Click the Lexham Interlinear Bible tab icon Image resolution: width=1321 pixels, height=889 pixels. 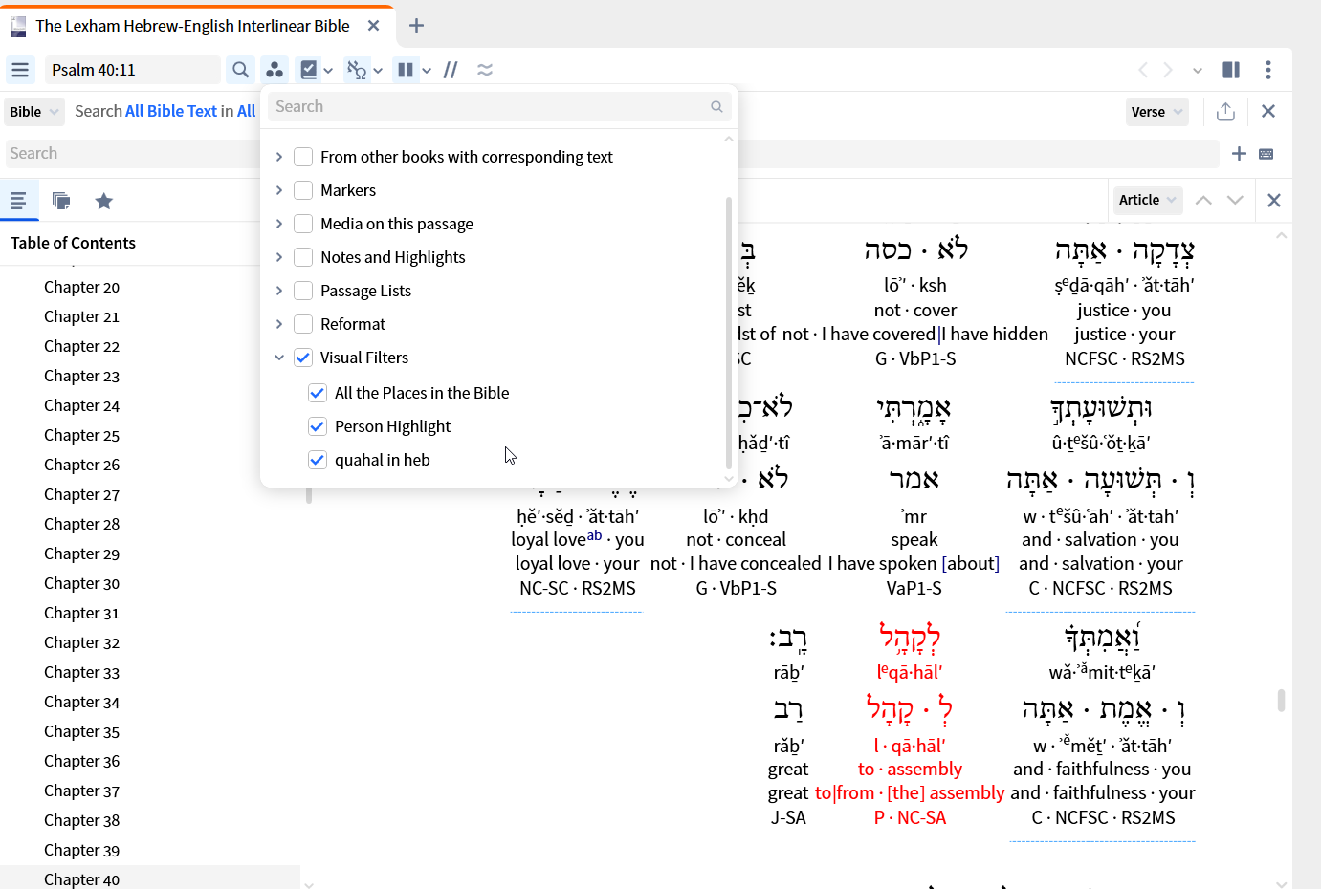[x=18, y=26]
